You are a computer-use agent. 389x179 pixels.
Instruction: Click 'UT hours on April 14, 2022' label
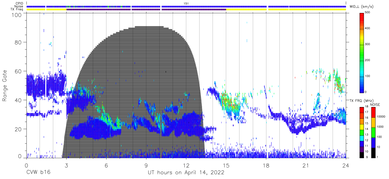[x=186, y=172]
